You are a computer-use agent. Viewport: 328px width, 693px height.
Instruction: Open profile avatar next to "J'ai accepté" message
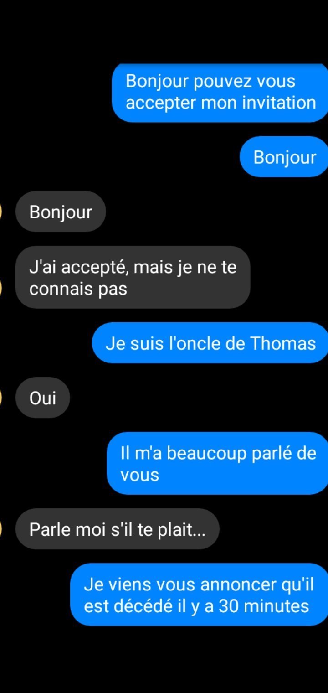[1, 288]
